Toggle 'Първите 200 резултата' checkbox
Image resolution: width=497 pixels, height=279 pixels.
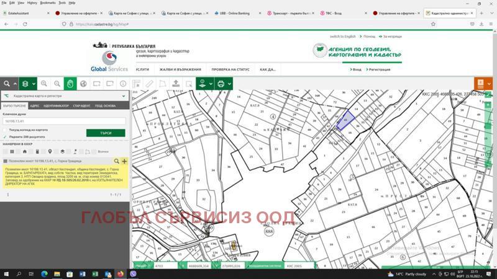(x=5, y=136)
